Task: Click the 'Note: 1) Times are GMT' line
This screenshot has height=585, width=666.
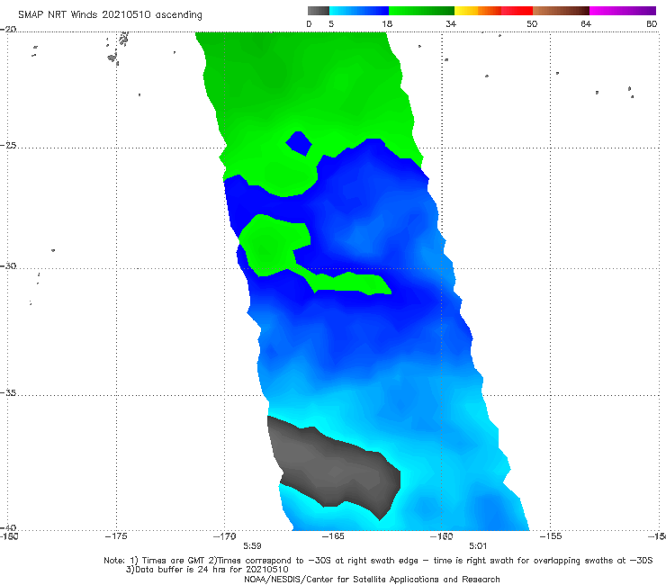Action: tap(378, 561)
